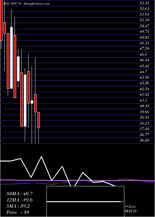Select the 36.77 price axis label

[x=144, y=135]
